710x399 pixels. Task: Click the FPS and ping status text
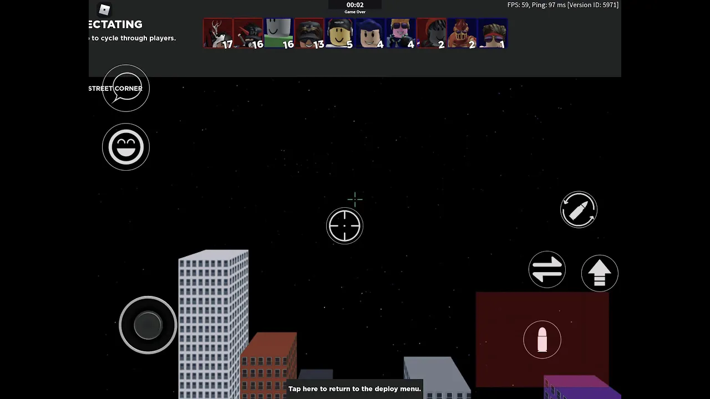563,5
